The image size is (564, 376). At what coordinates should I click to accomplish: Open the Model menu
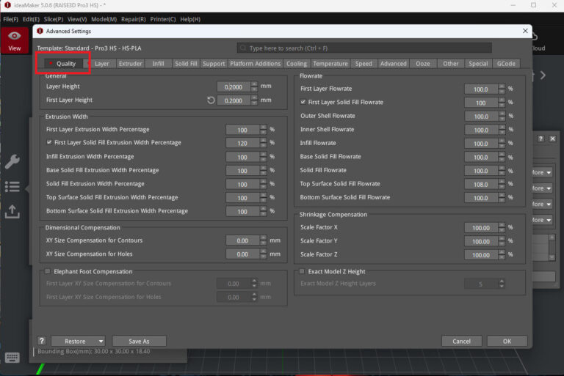pyautogui.click(x=104, y=19)
